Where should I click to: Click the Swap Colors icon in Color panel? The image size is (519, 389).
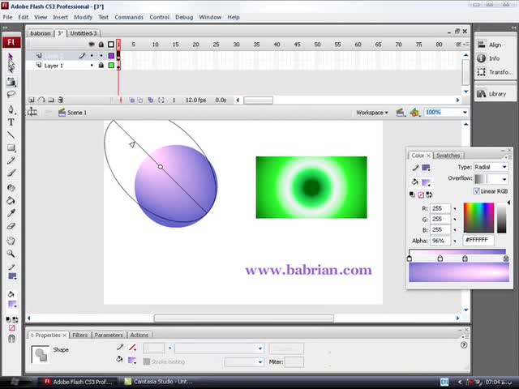click(x=429, y=194)
